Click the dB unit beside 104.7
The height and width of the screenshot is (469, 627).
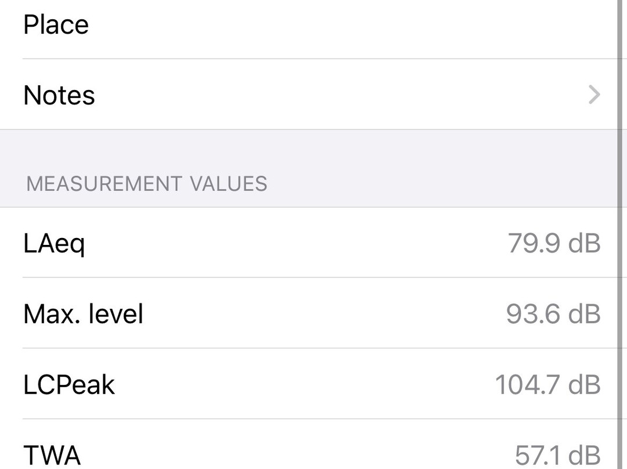(x=585, y=385)
